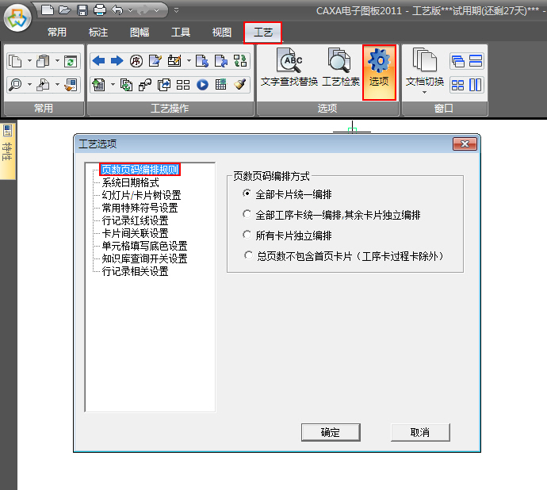Click the two-boxes green arrows icon
This screenshot has width=547, height=490.
(x=240, y=61)
